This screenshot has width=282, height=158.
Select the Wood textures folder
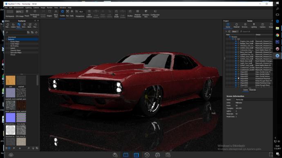(13, 55)
